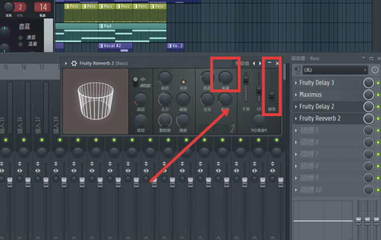381x240 pixels.
Task: Click the Maximus mix level knob
Action: pos(368,95)
